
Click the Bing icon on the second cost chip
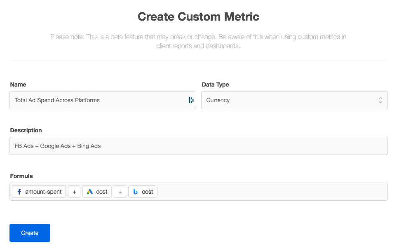click(x=136, y=191)
